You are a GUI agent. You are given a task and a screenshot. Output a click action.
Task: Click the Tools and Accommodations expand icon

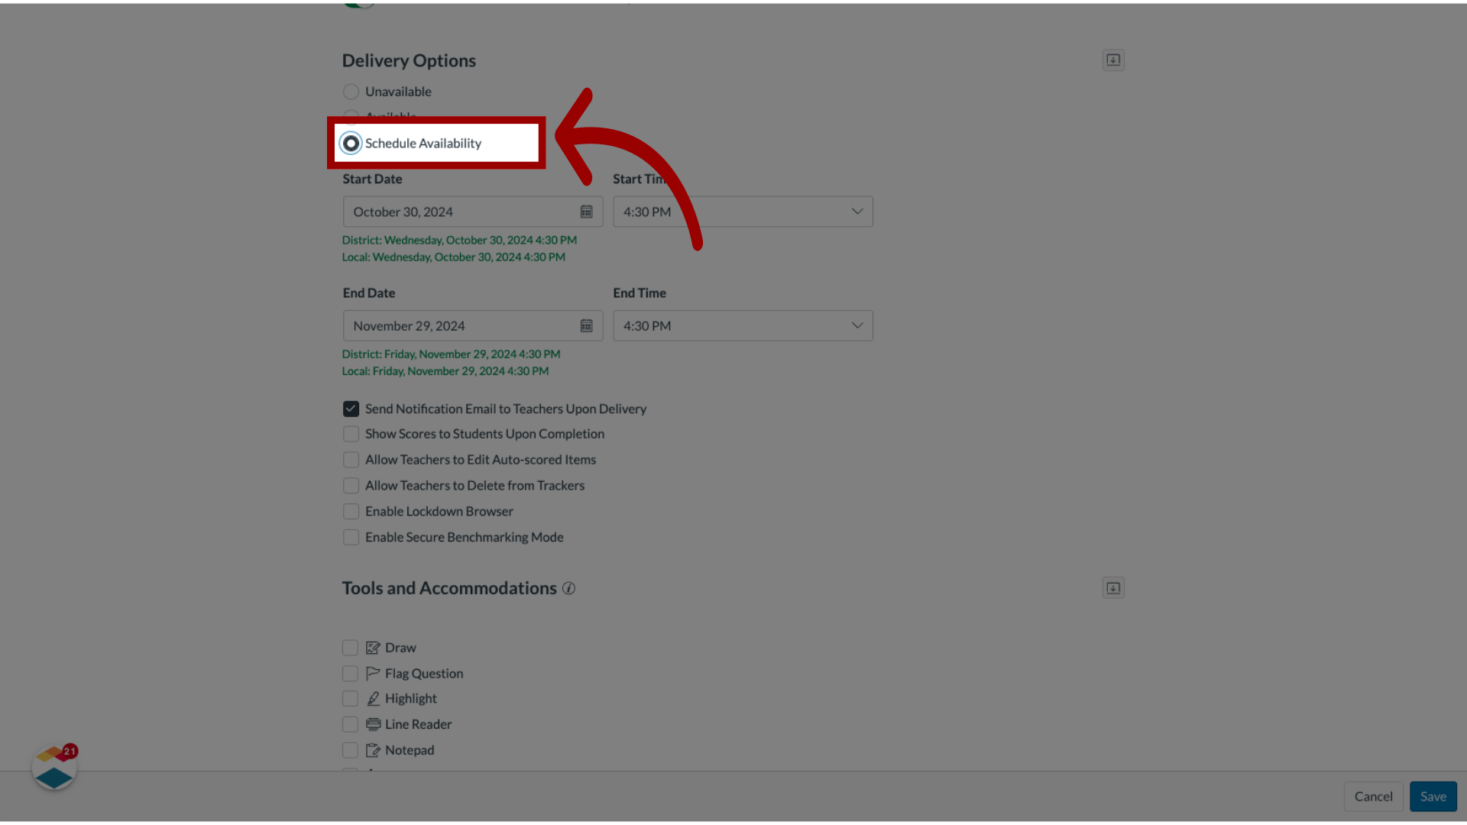pyautogui.click(x=1113, y=587)
